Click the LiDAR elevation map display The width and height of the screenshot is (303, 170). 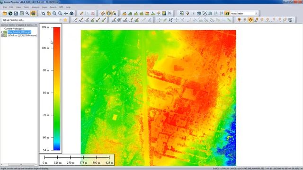pyautogui.click(x=159, y=98)
